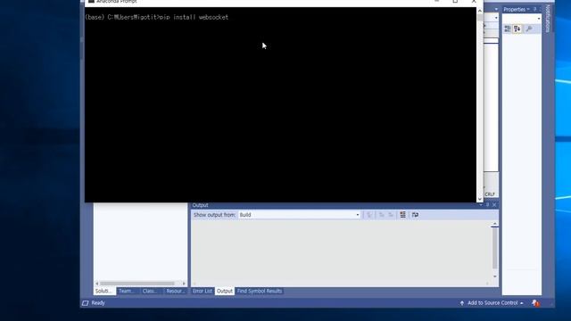Viewport: 571px width, 321px height.
Task: Toggle auto-hide pin on Output panel
Action: 488,205
